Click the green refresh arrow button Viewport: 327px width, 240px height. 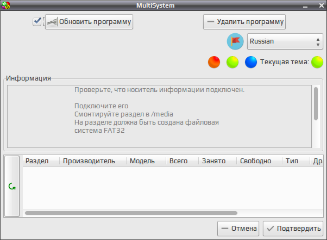pyautogui.click(x=12, y=186)
